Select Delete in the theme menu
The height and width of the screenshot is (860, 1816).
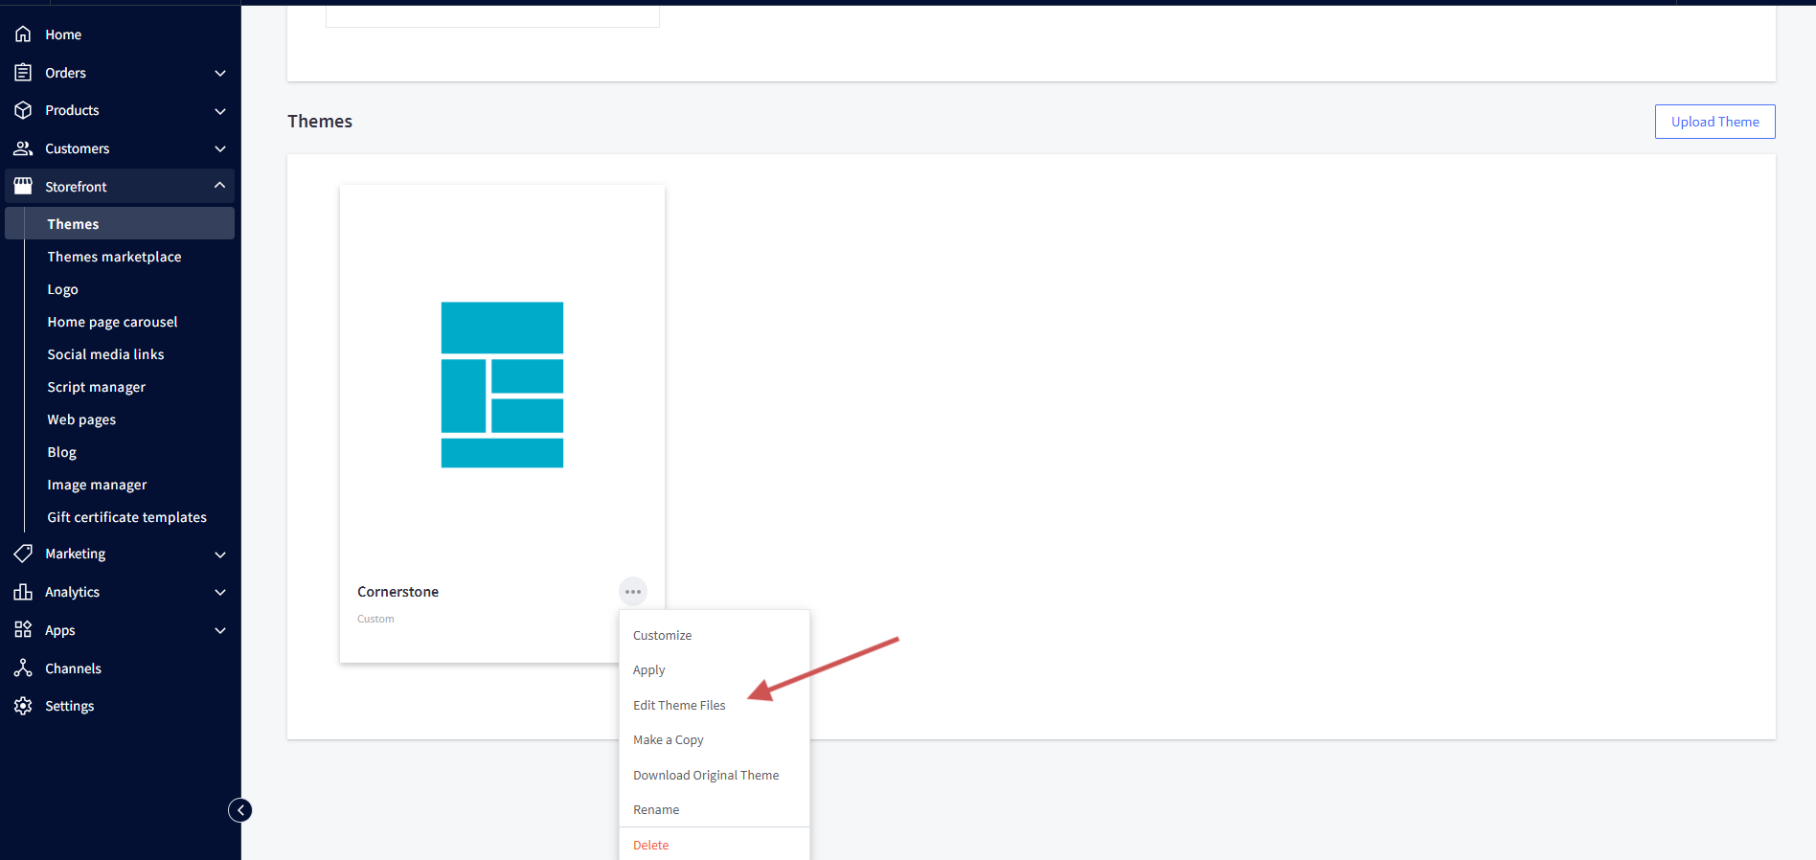[x=650, y=845]
